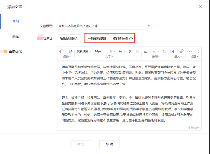Open the text highlight color picker
210x154 pixels.
(x=120, y=51)
